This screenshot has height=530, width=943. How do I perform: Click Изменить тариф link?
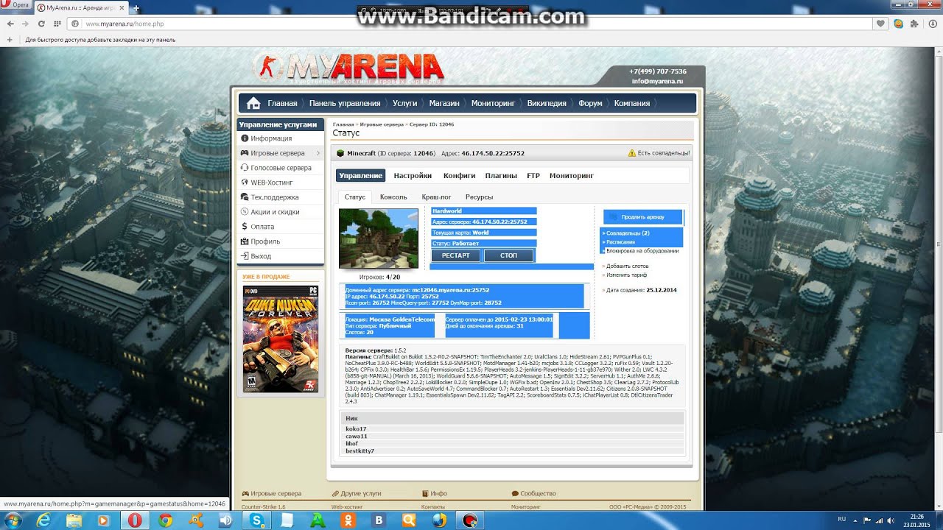click(626, 275)
